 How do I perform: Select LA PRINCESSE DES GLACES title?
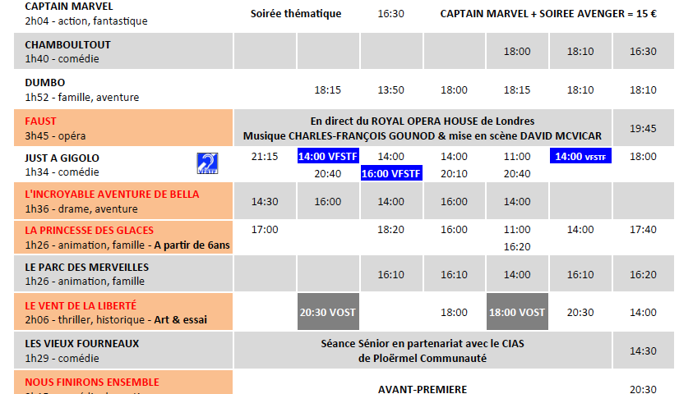(89, 231)
